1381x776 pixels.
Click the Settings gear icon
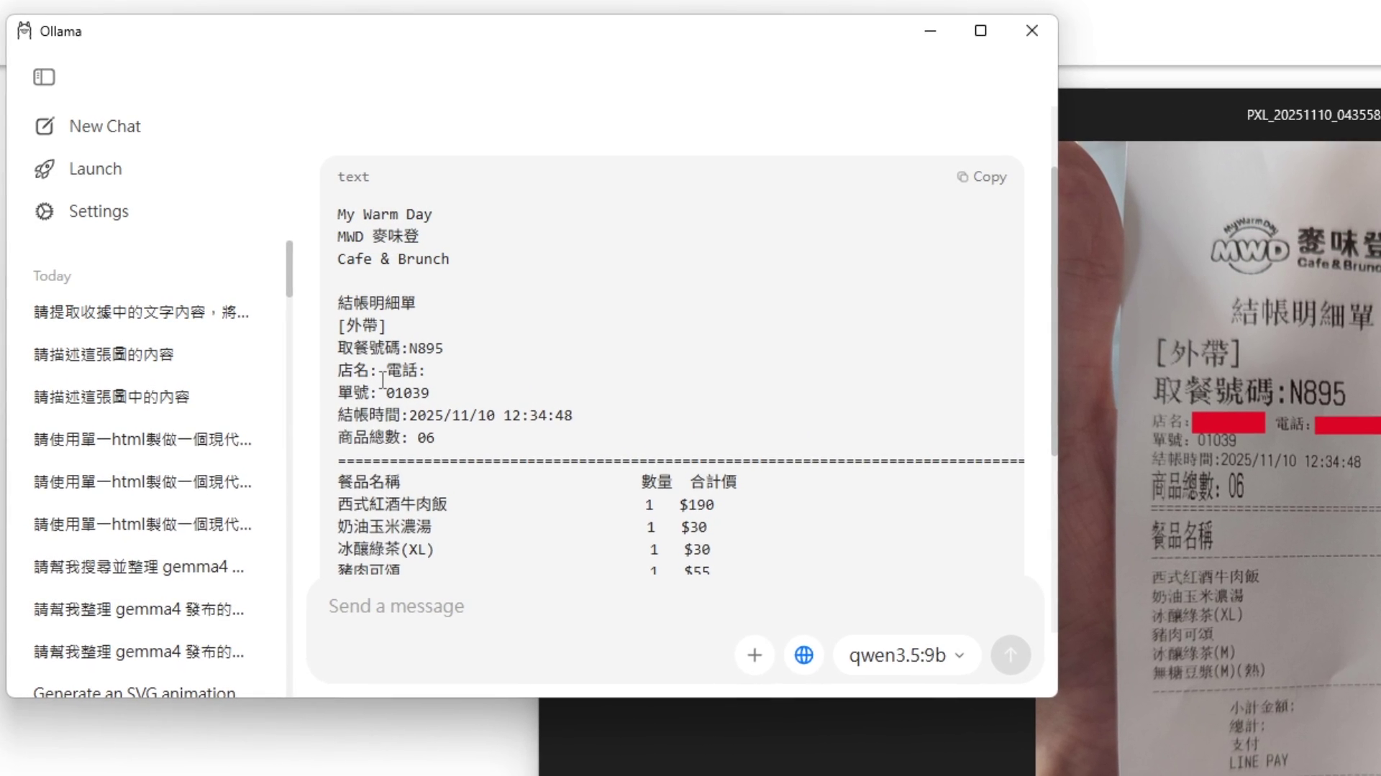pos(44,211)
